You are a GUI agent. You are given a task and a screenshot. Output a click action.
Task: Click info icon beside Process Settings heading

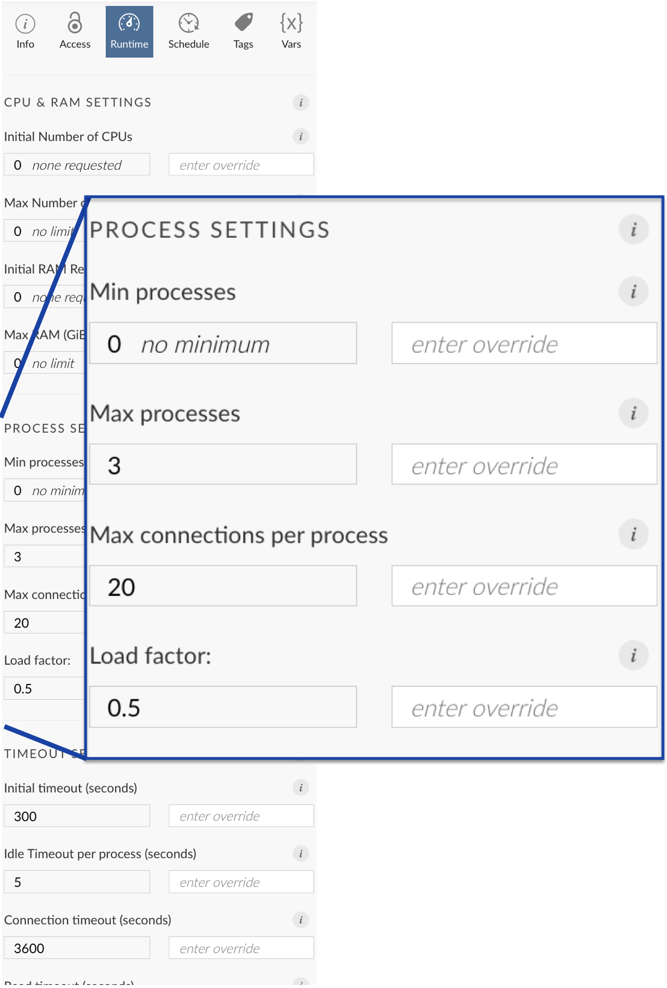coord(633,229)
